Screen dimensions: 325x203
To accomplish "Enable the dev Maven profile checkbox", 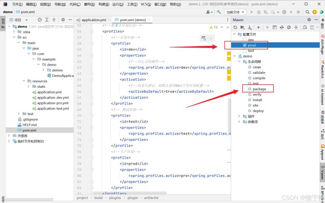I will click(x=244, y=40).
